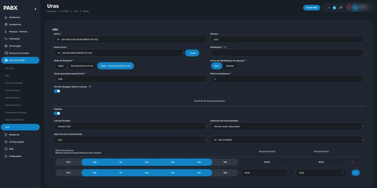The image size is (377, 188).
Task: Select Dígito + Reconhecimento de Voz mode
Action: pyautogui.click(x=116, y=66)
